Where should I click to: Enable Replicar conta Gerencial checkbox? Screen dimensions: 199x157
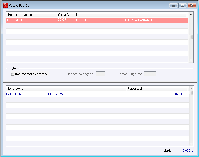tap(13, 74)
